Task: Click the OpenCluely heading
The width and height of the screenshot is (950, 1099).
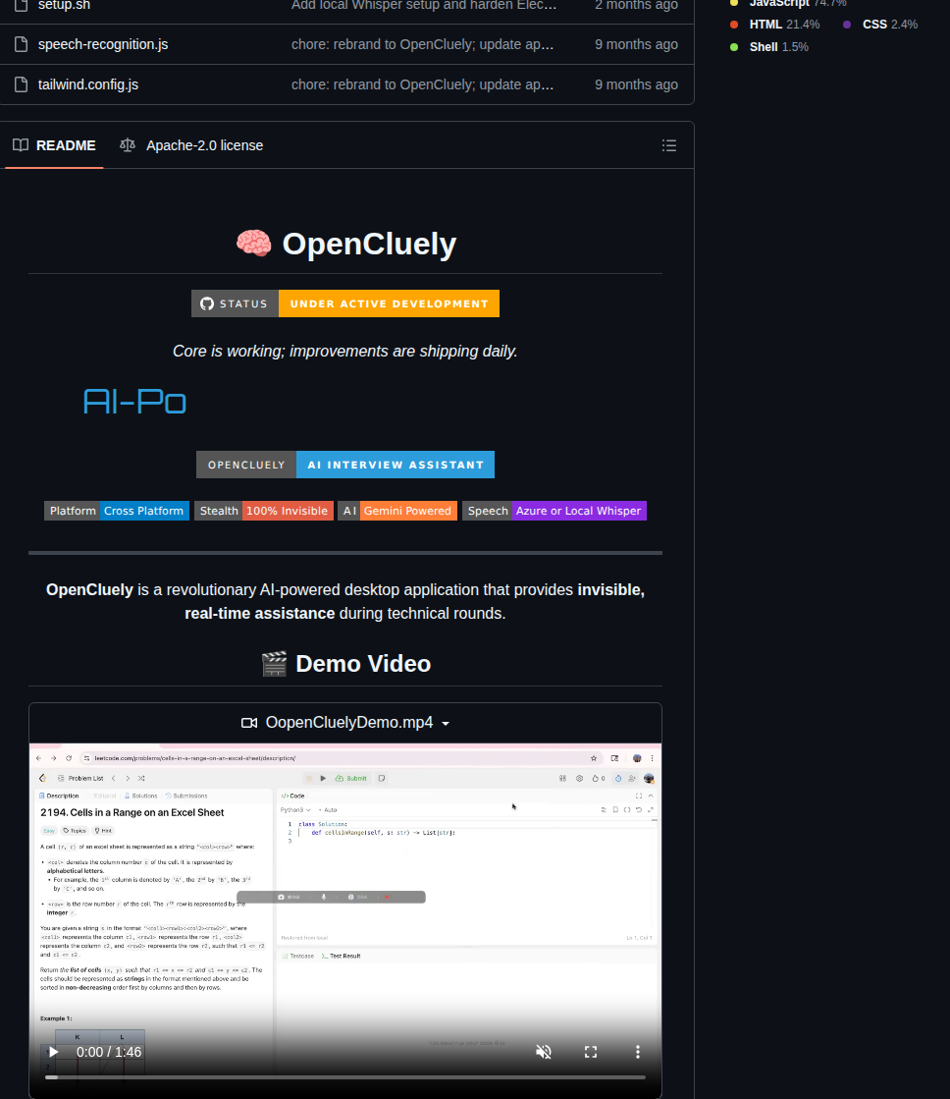Action: 345,244
